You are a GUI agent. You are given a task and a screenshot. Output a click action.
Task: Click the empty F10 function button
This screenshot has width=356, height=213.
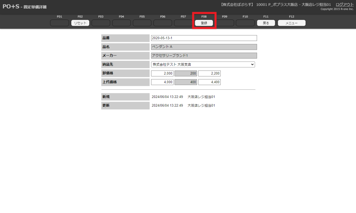245,23
